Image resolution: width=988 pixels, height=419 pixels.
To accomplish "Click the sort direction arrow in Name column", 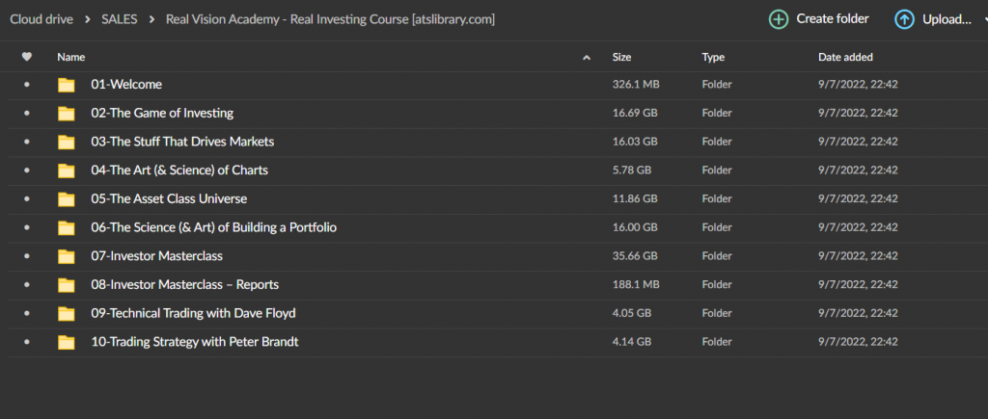I will point(587,57).
